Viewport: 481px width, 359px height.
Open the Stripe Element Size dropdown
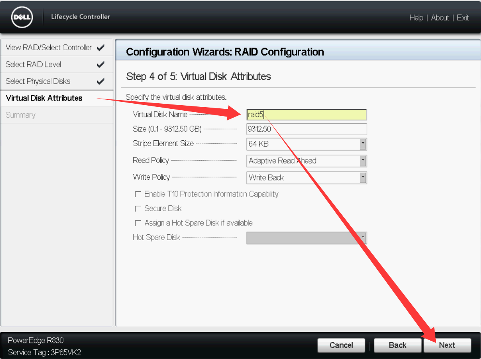(x=363, y=144)
